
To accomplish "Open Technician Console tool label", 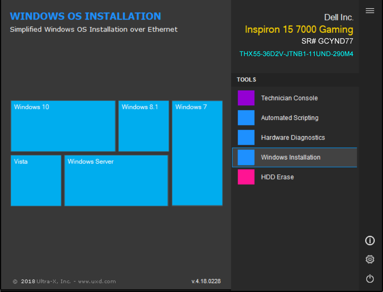I will [x=289, y=98].
